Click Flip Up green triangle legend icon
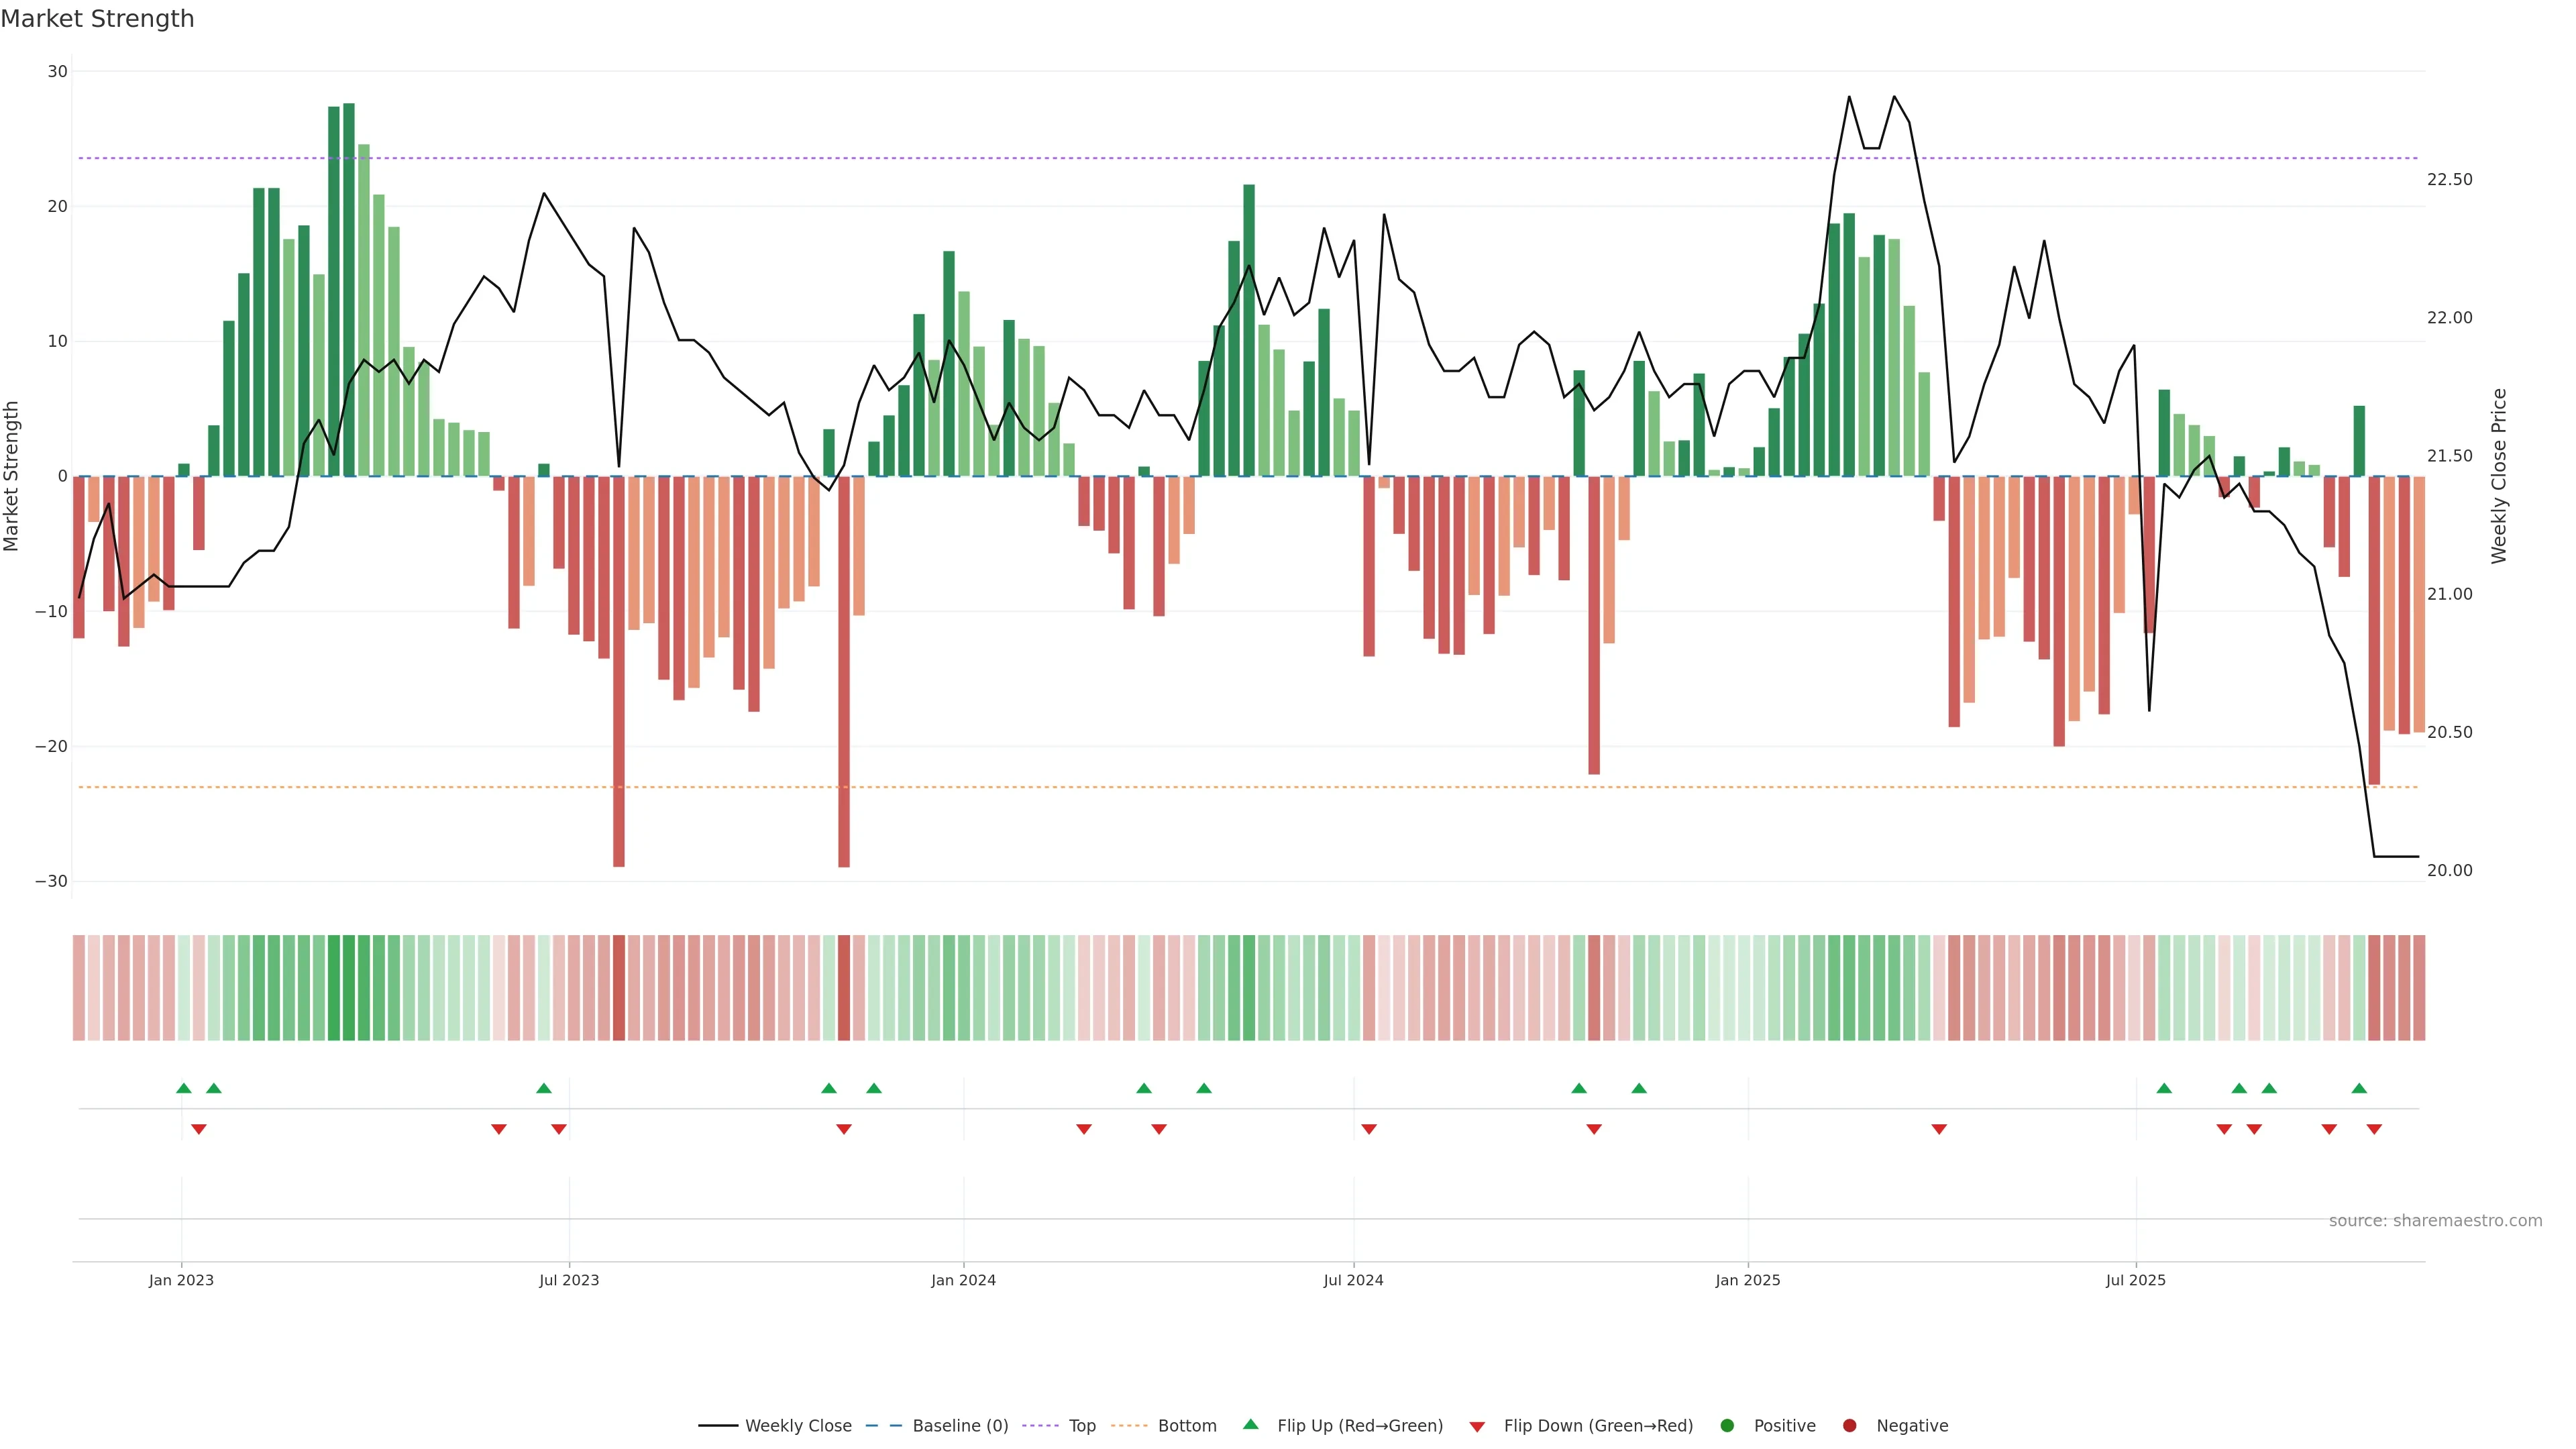The image size is (2576, 1449). click(1250, 1424)
